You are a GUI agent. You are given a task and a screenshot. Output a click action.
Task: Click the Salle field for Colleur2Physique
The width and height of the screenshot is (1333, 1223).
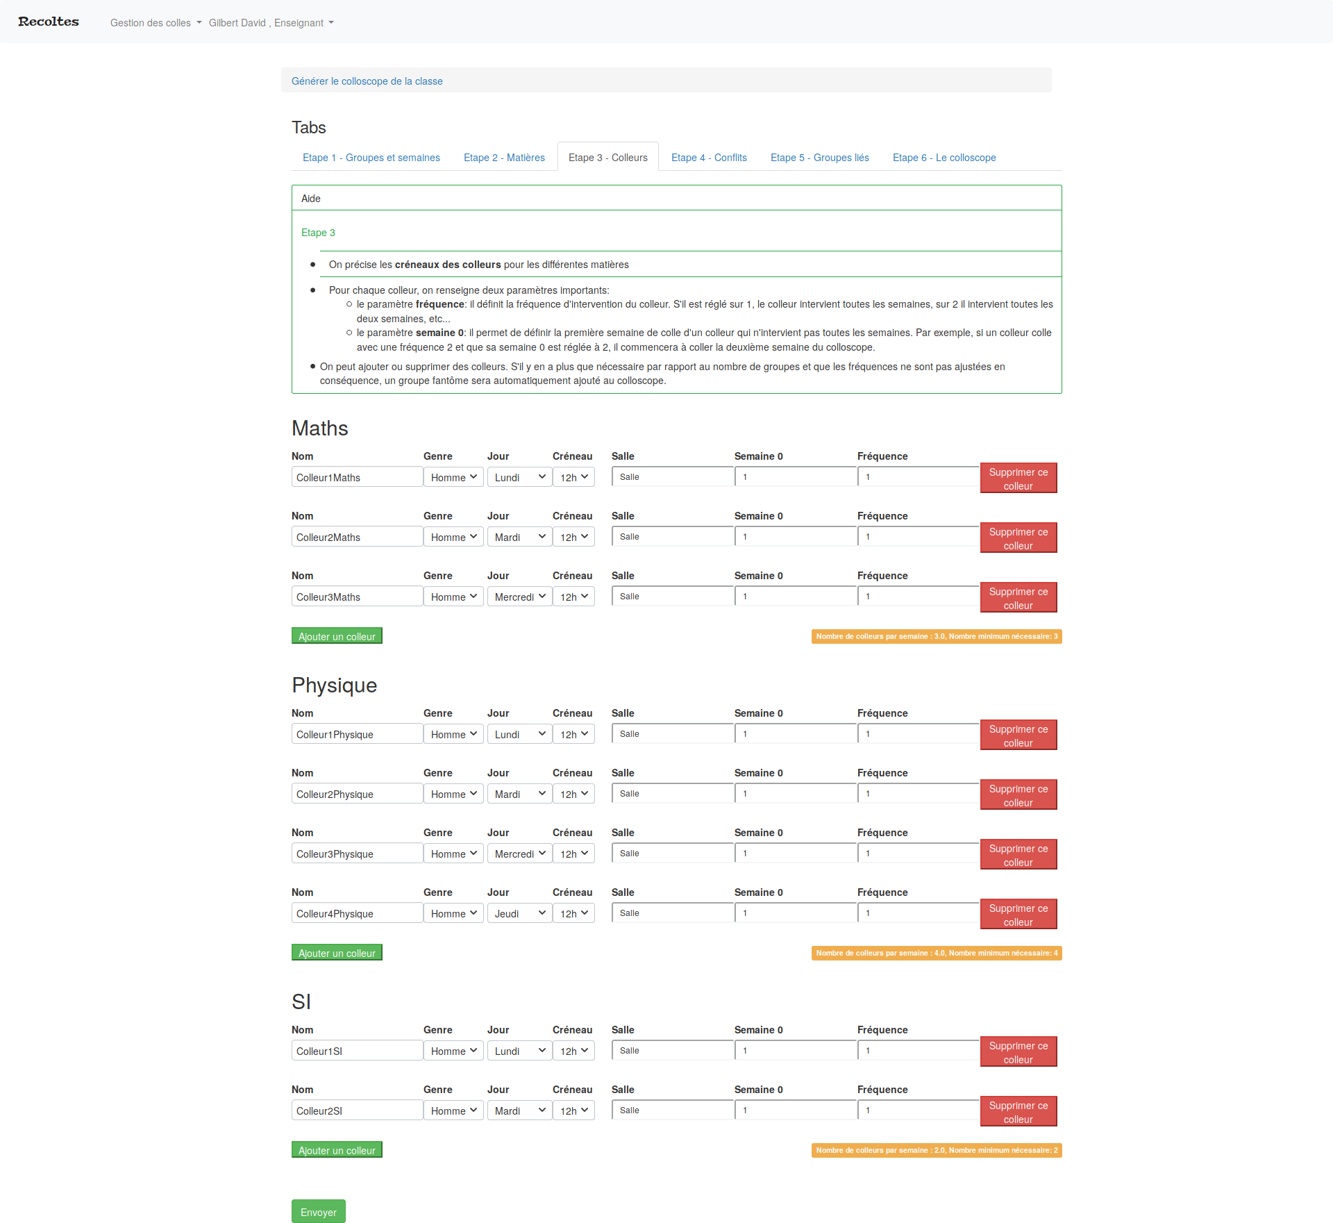pos(673,793)
